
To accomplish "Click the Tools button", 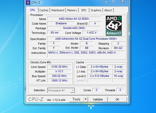I will point(76,99).
